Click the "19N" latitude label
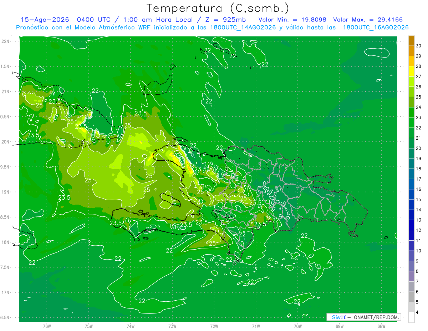The width and height of the screenshot is (428, 331). coord(5,192)
